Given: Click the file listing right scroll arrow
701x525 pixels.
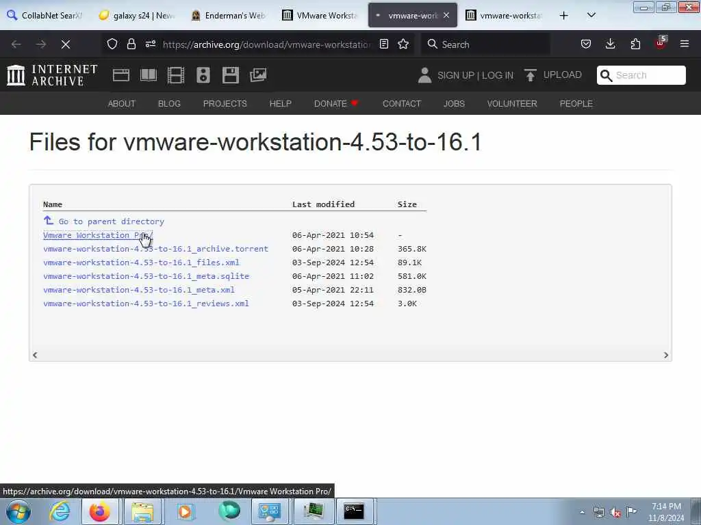Looking at the screenshot, I should (666, 355).
